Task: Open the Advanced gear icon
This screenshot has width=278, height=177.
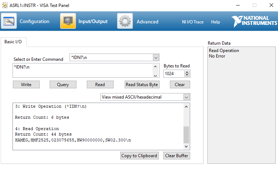Action: click(x=125, y=21)
